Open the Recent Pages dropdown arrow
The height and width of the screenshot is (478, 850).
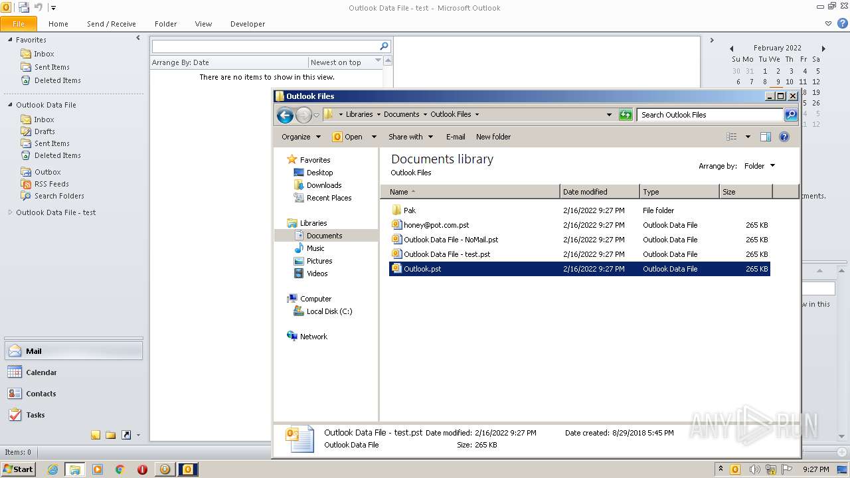pyautogui.click(x=316, y=115)
